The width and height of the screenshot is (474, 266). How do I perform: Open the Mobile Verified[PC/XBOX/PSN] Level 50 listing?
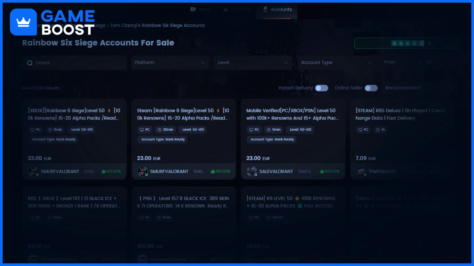pyautogui.click(x=293, y=114)
